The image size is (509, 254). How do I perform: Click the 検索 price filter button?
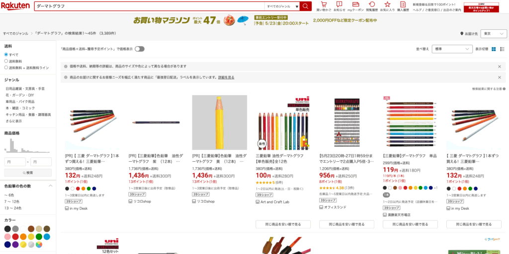click(x=28, y=173)
